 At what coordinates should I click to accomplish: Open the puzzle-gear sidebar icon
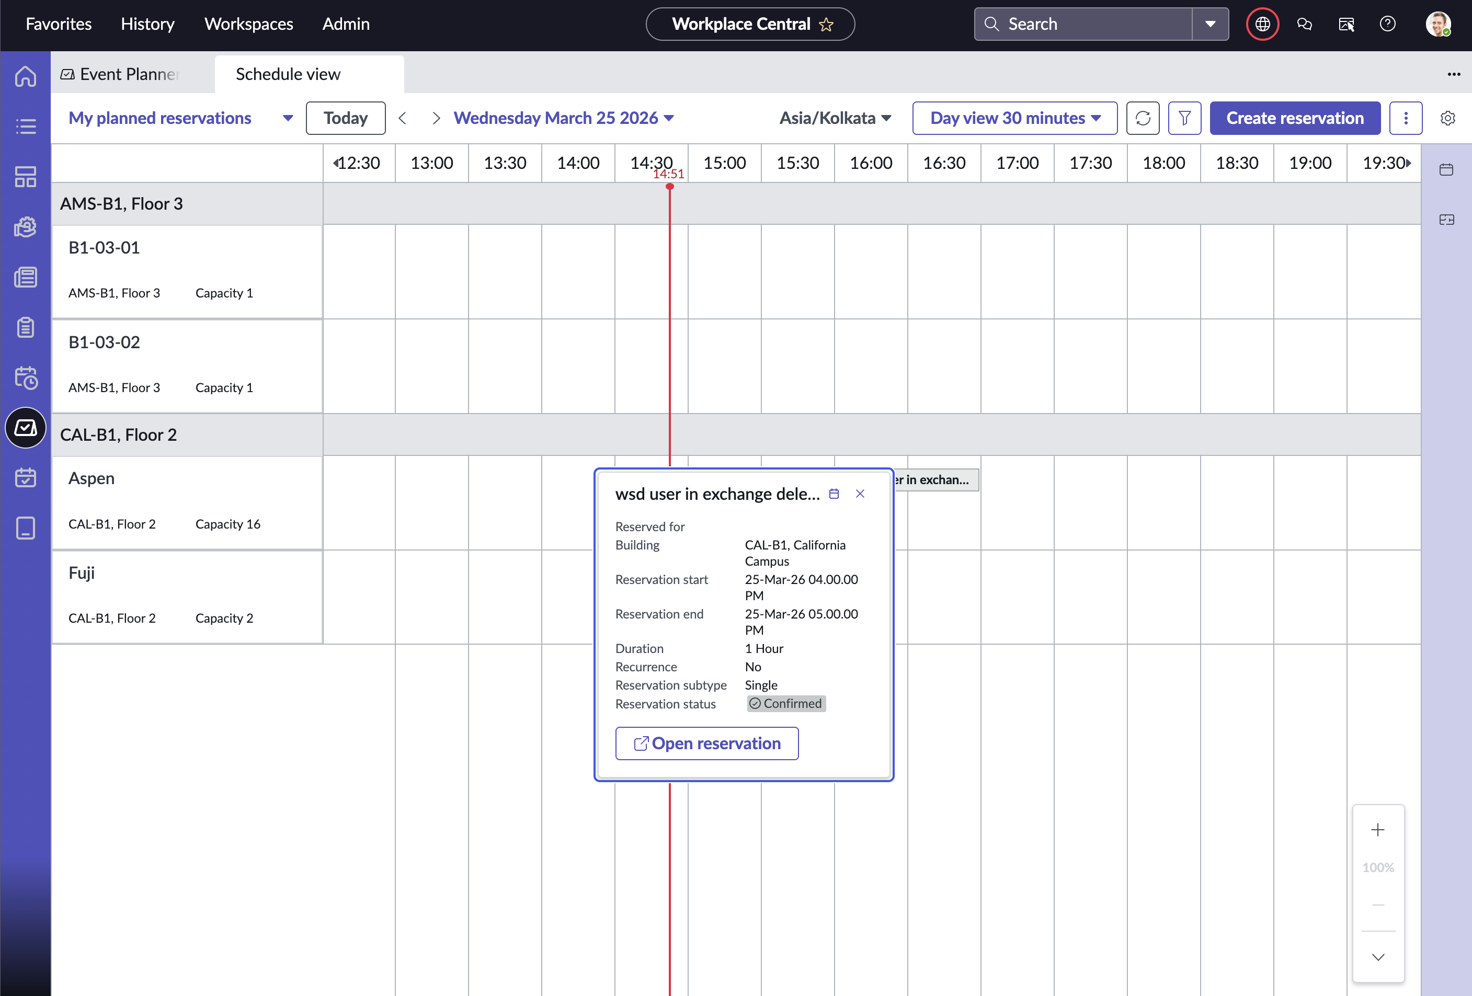pos(25,227)
